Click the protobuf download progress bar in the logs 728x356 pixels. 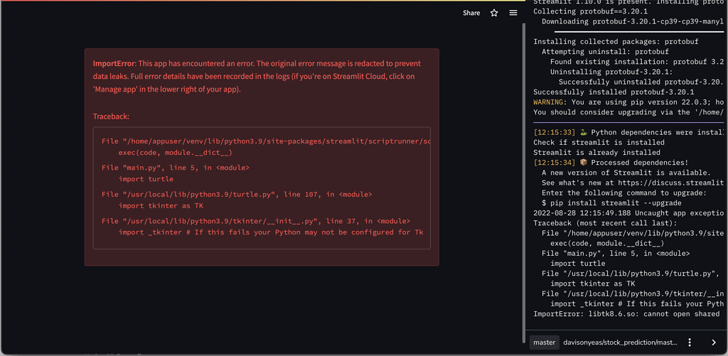(638, 32)
